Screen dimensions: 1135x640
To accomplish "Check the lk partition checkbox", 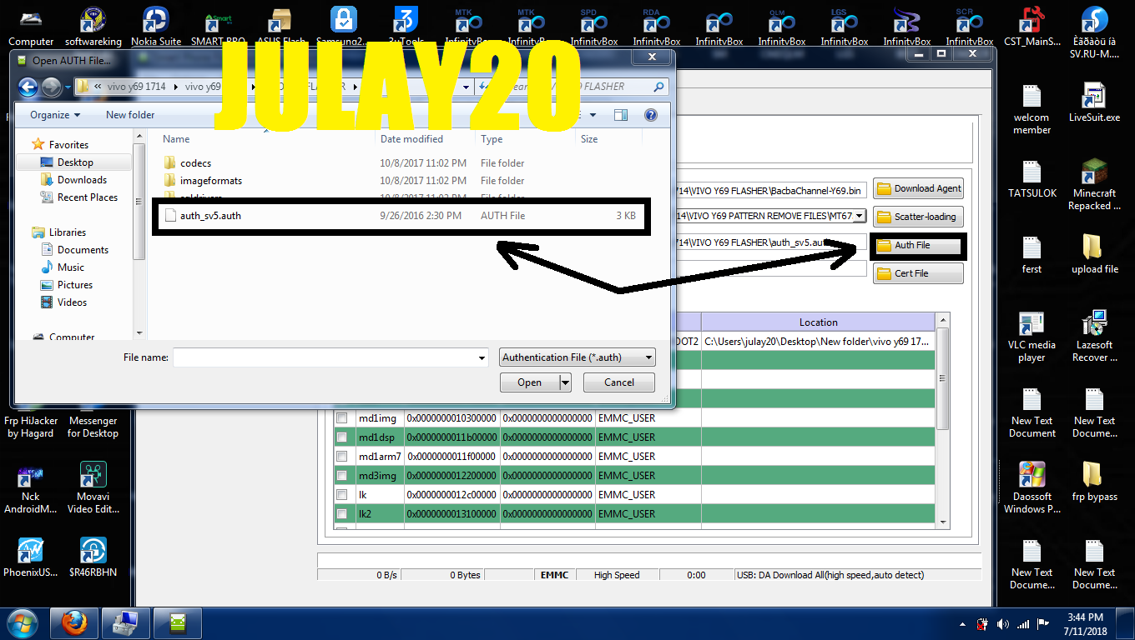I will 341,494.
